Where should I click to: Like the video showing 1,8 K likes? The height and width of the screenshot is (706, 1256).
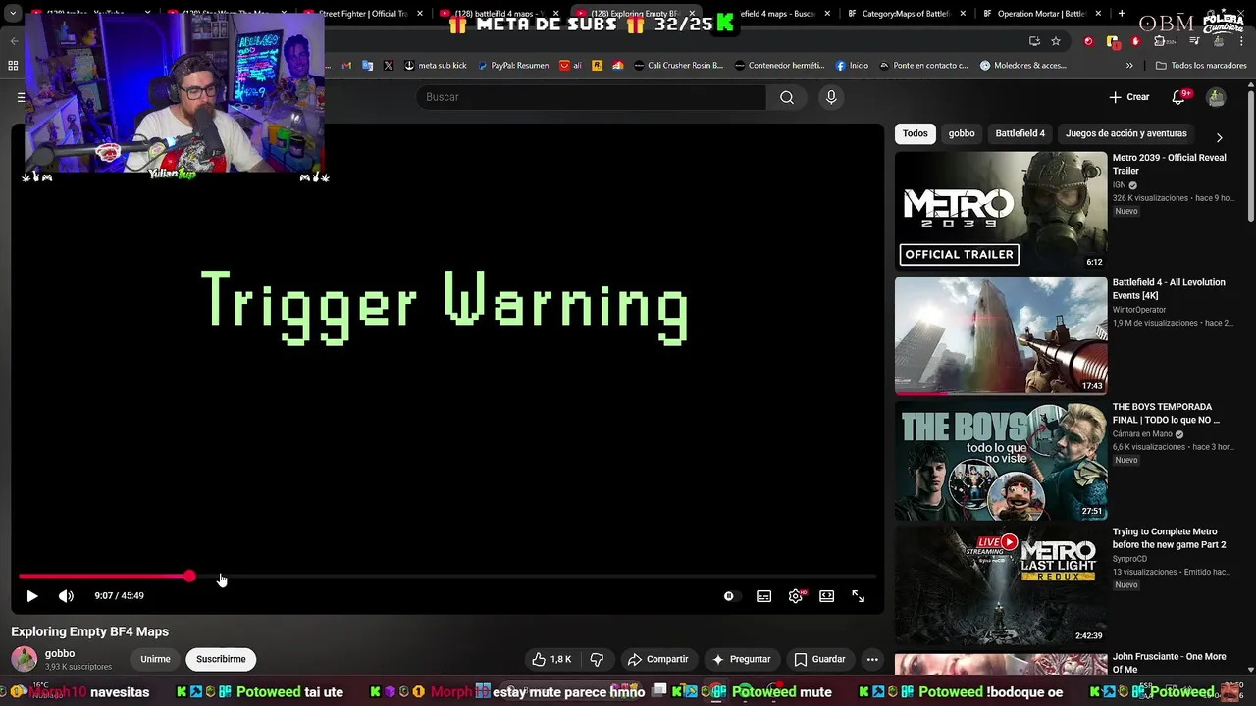551,659
